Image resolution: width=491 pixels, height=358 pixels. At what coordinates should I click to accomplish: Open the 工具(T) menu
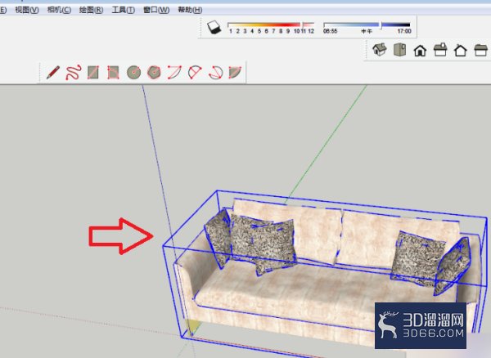pos(124,10)
